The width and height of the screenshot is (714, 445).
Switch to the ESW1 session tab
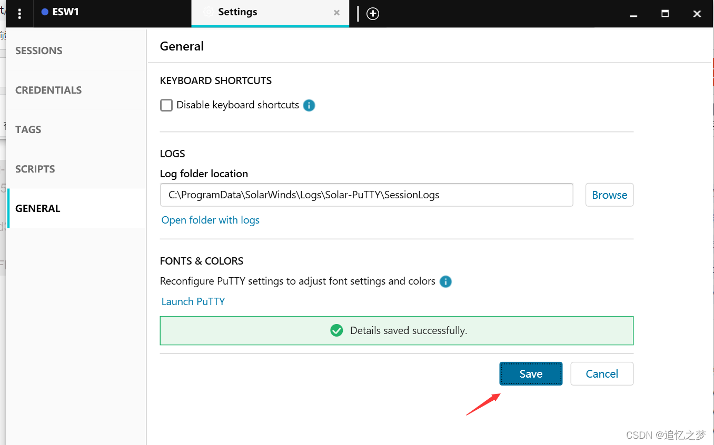[112, 13]
